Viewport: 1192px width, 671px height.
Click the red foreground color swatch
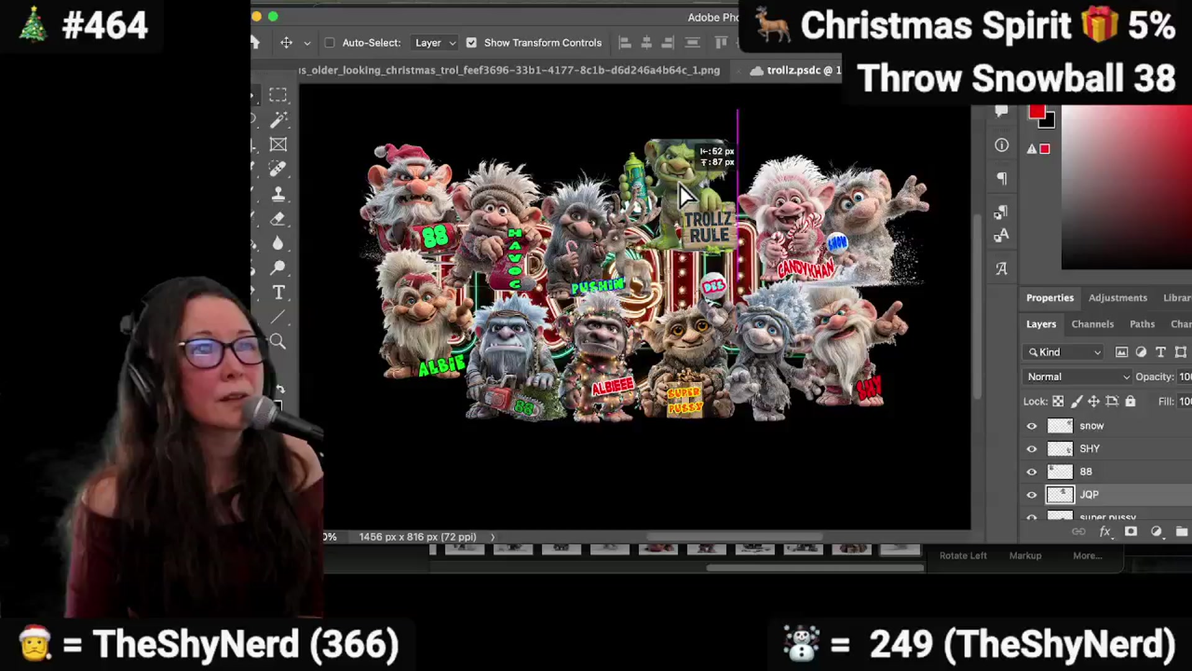[1037, 112]
